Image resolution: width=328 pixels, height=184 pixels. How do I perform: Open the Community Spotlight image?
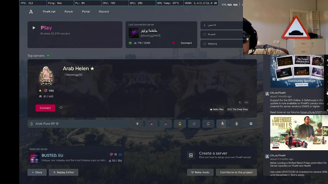point(297,71)
